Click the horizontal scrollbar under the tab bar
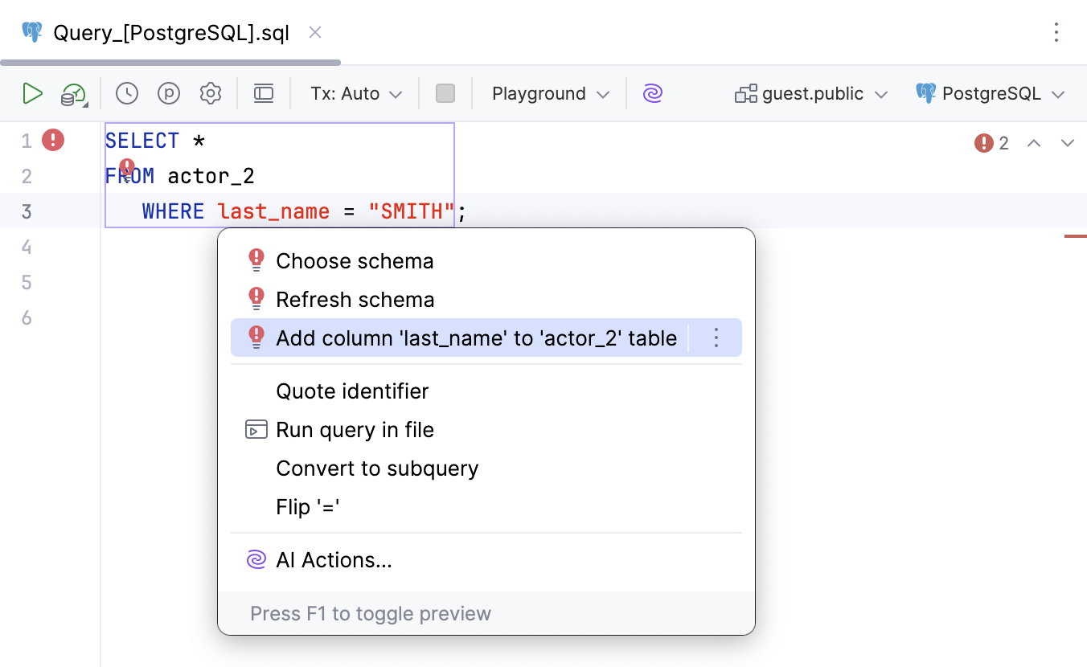The height and width of the screenshot is (667, 1087). 169,62
